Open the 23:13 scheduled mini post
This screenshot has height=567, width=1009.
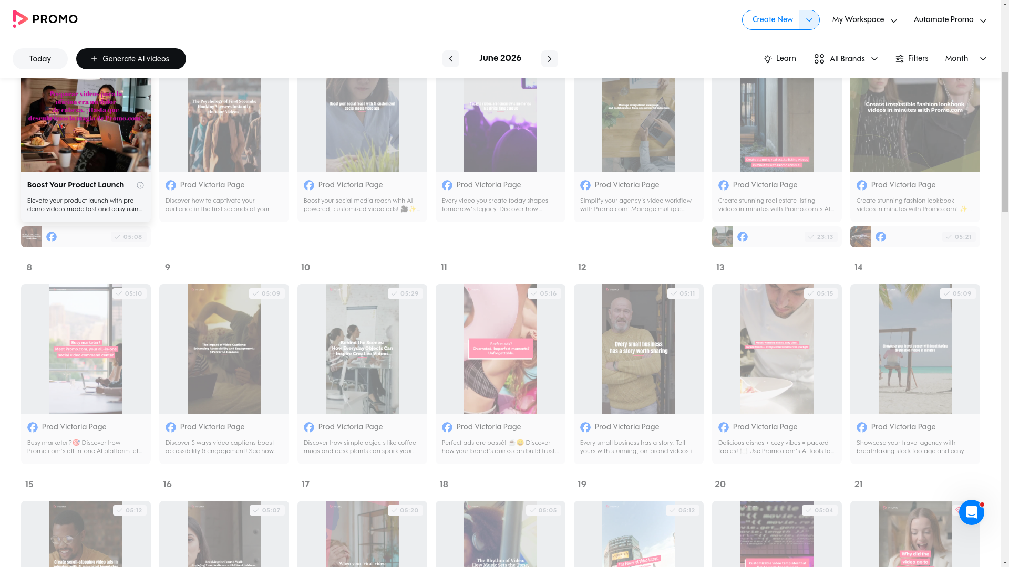pyautogui.click(x=777, y=237)
